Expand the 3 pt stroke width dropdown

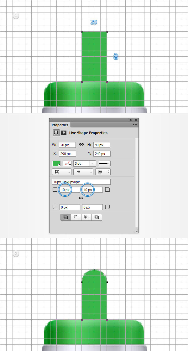point(93,163)
